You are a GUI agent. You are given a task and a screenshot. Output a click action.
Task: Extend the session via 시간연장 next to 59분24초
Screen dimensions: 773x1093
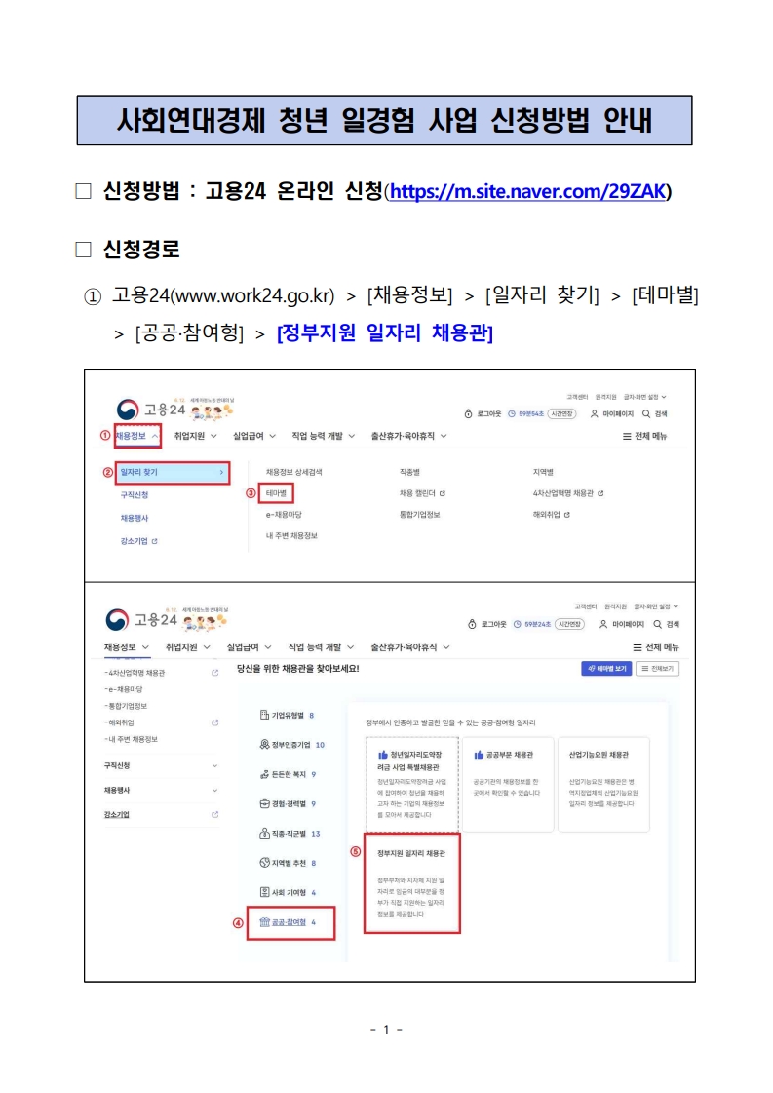pyautogui.click(x=569, y=625)
